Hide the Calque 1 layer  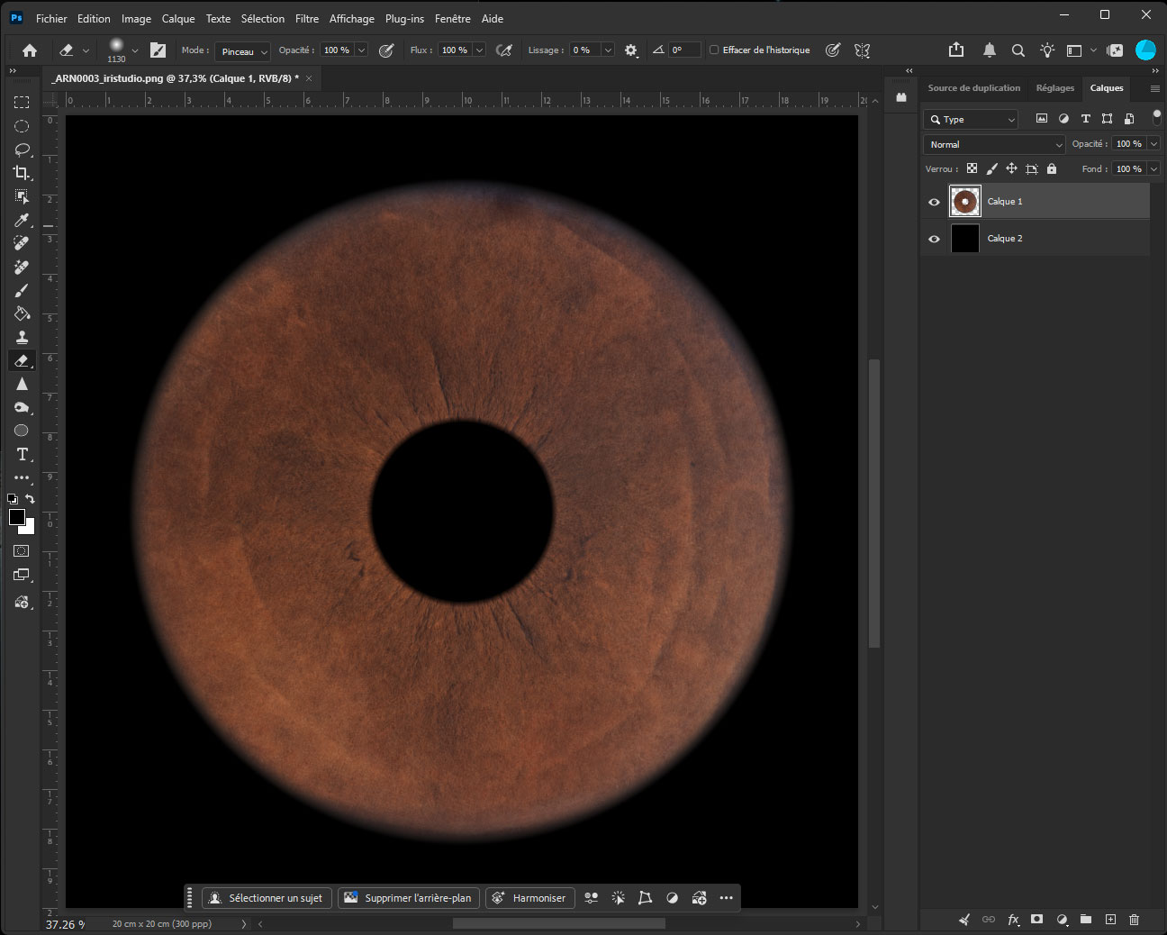934,202
